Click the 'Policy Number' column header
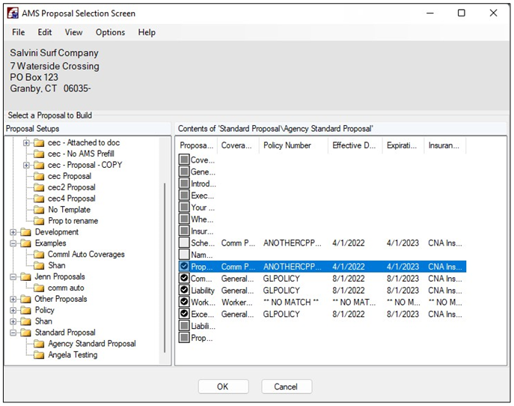The image size is (514, 406). 293,145
